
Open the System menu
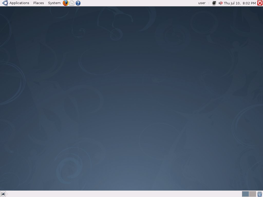coord(54,3)
